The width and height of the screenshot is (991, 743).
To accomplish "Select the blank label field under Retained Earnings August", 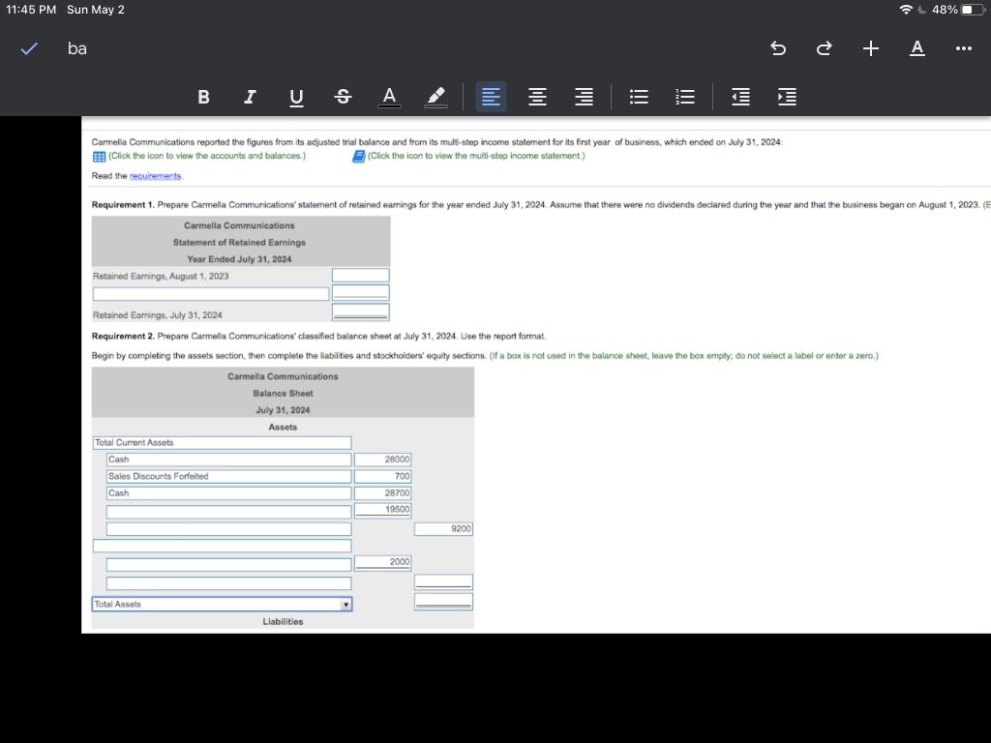I will (x=211, y=294).
